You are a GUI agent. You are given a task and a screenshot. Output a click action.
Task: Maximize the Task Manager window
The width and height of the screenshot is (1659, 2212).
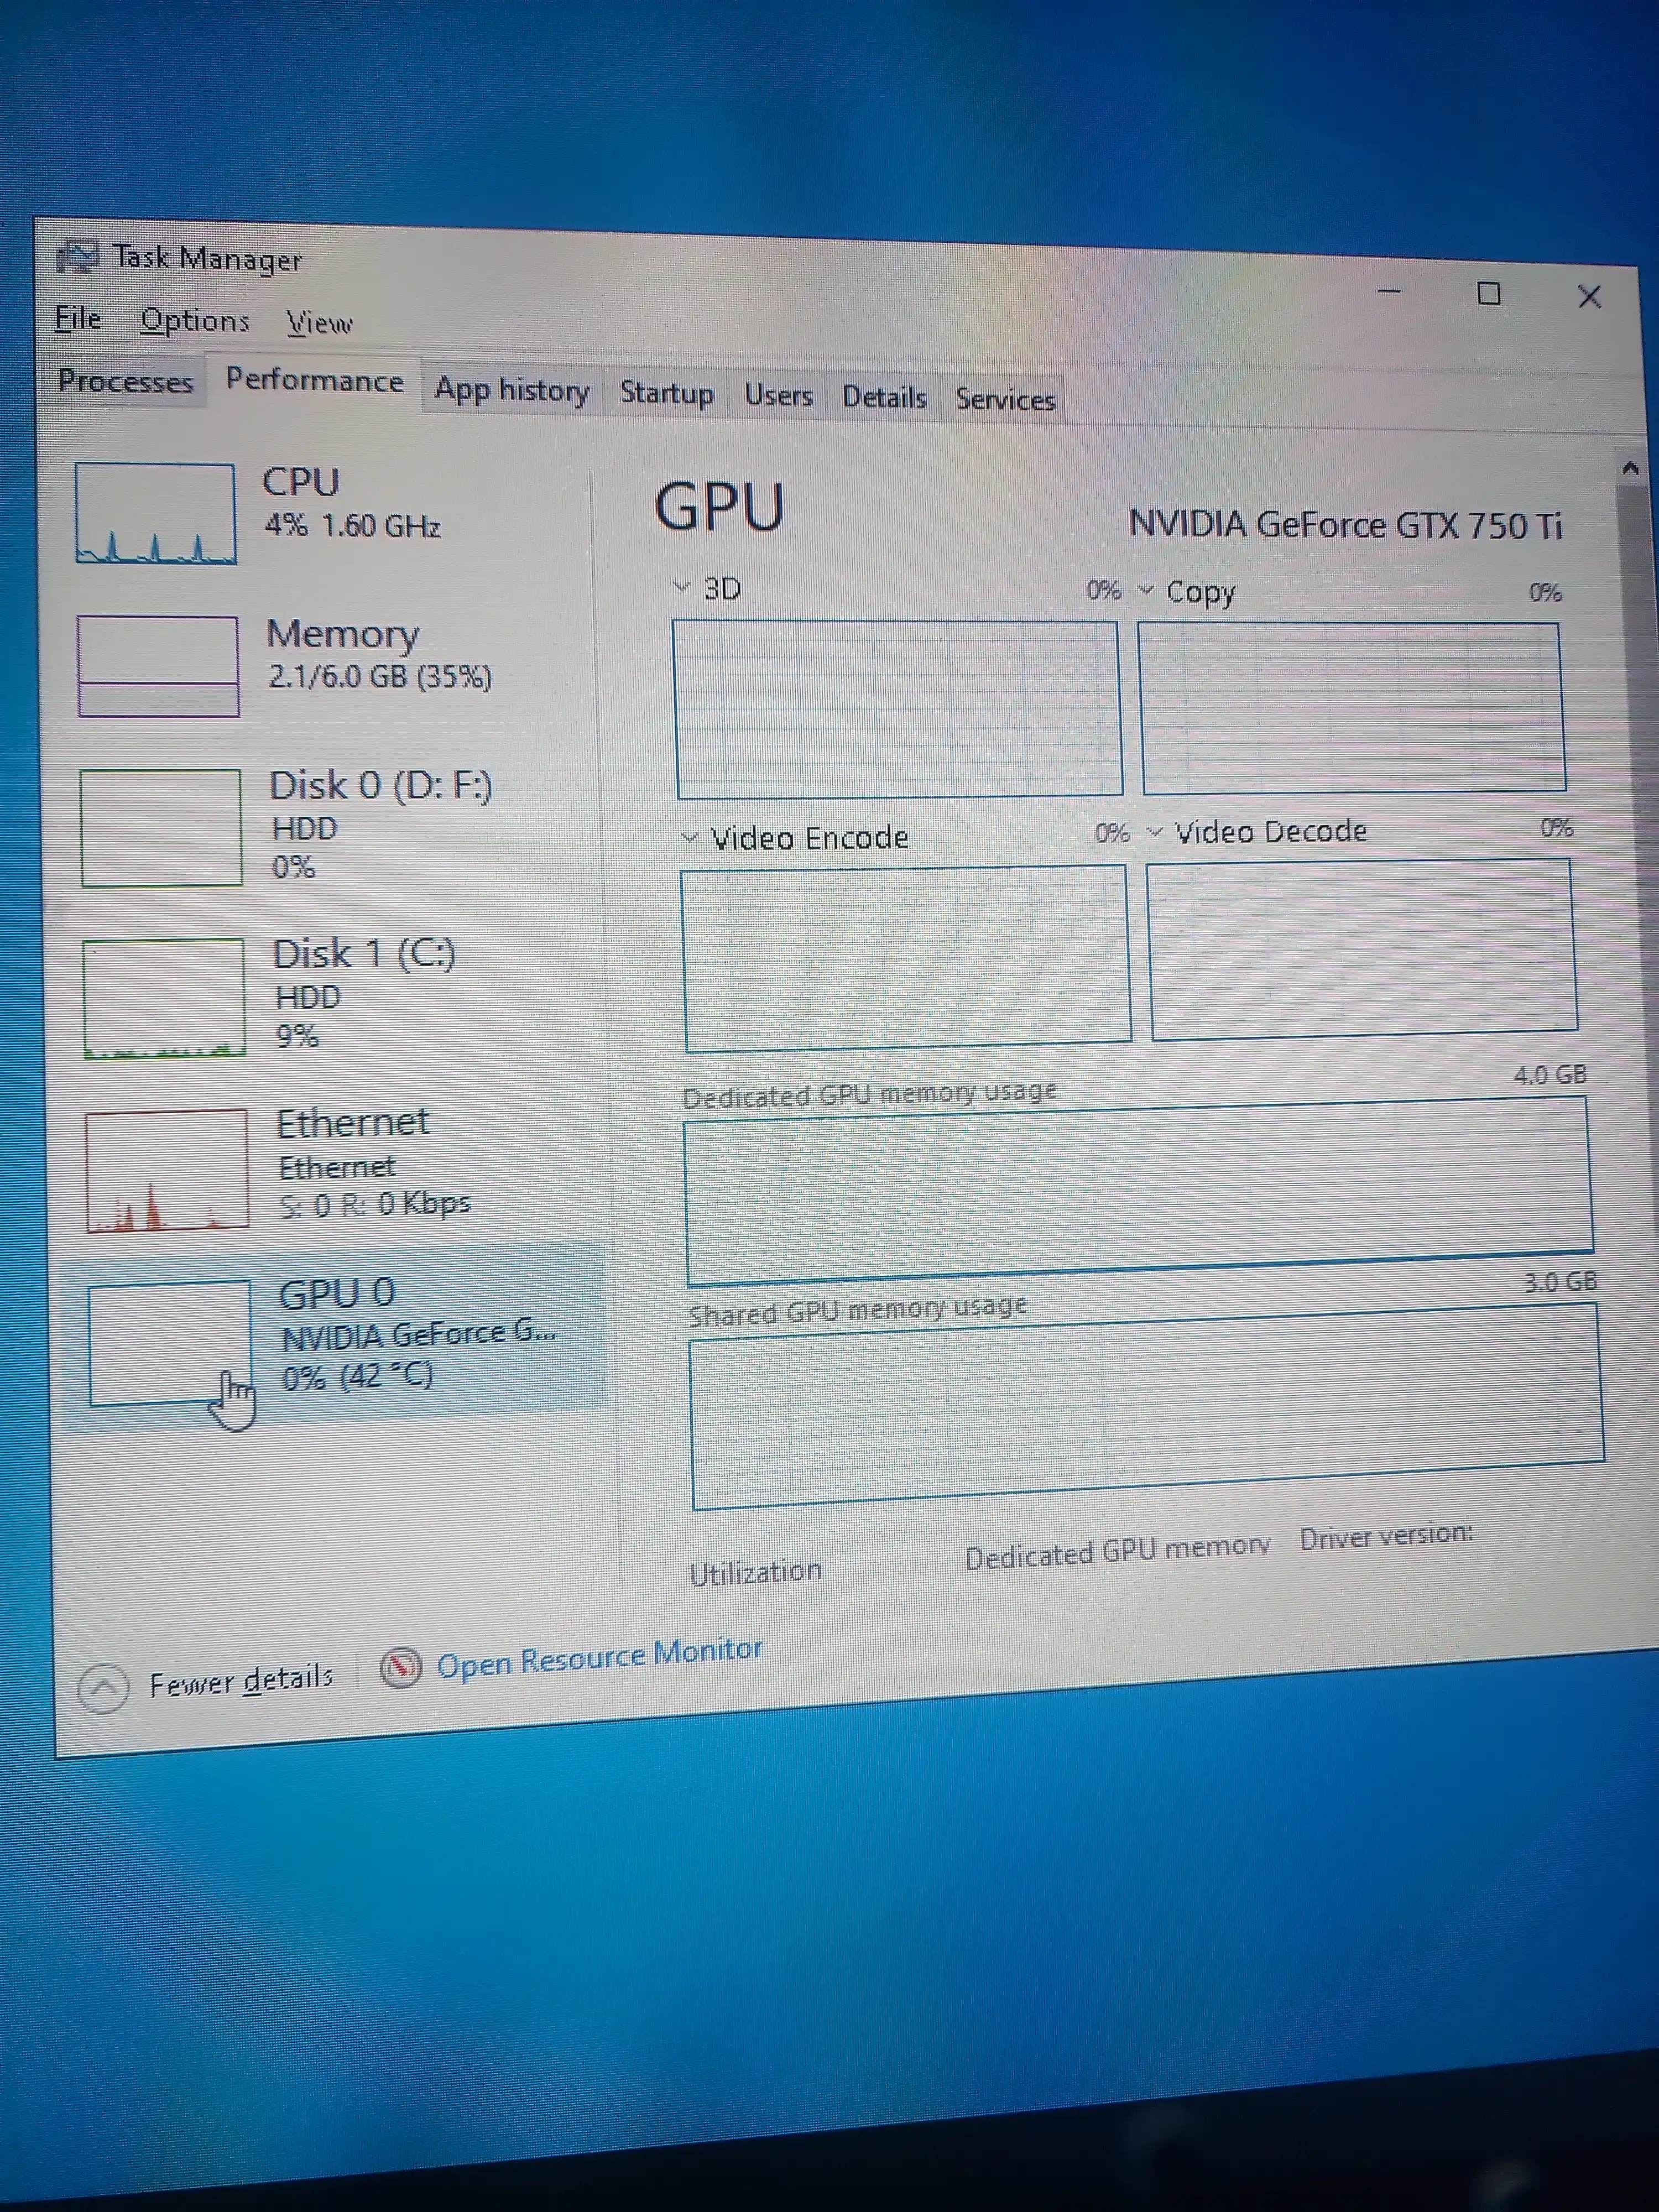click(x=1489, y=294)
